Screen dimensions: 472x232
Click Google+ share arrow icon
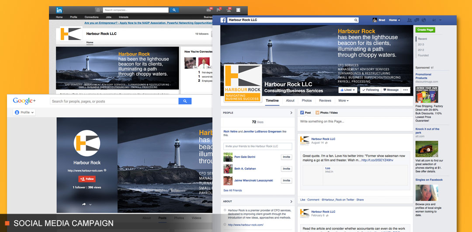84,204
